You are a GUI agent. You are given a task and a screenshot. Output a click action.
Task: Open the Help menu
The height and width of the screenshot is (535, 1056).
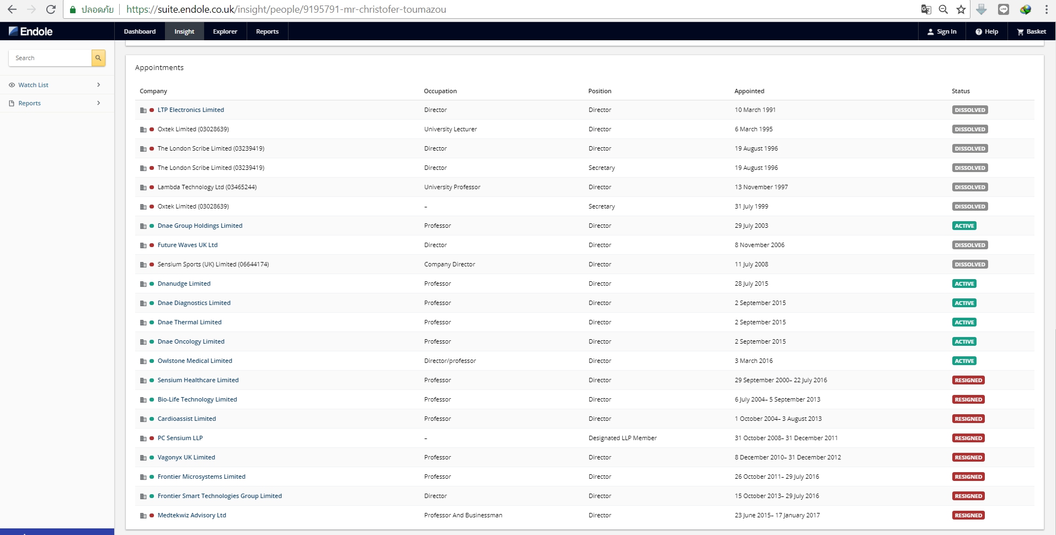986,31
